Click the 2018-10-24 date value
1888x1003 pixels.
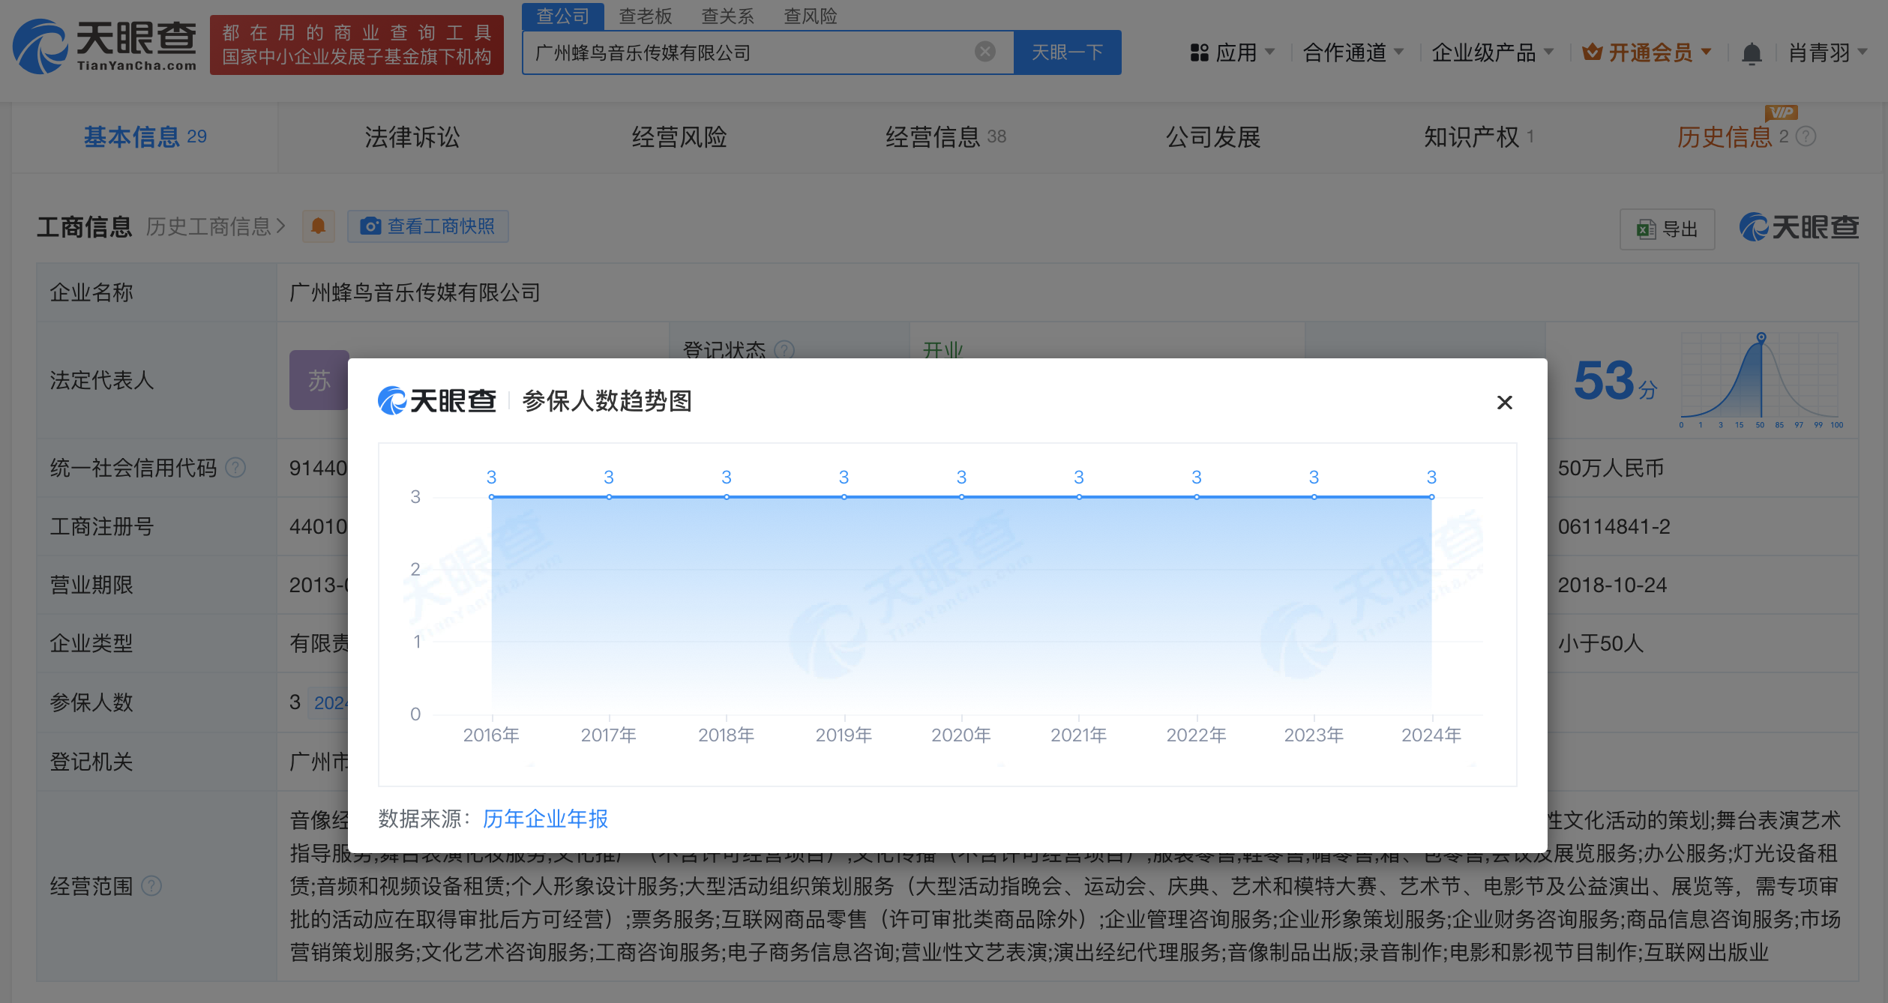pos(1612,585)
